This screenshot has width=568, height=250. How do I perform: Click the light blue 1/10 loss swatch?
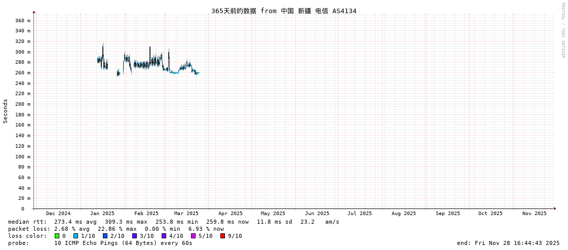pyautogui.click(x=75, y=236)
